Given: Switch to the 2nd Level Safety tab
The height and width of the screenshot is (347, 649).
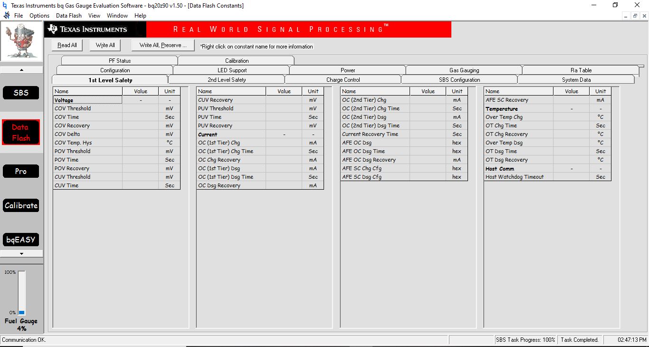Looking at the screenshot, I should coord(227,80).
